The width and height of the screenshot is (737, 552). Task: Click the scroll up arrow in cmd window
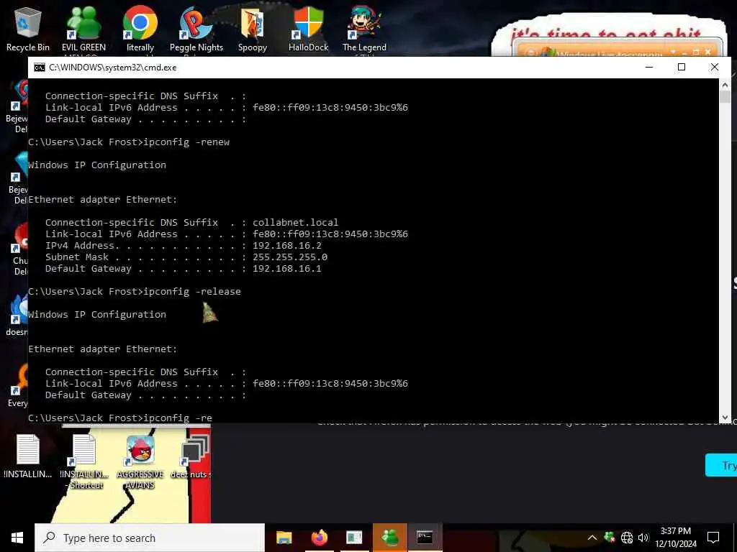725,85
